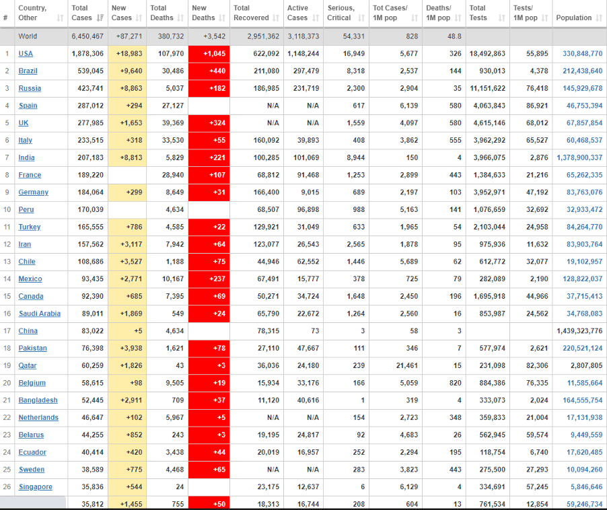The width and height of the screenshot is (607, 510).
Task: Click sort icon for Tests/1M pop
Action: pyautogui.click(x=544, y=17)
